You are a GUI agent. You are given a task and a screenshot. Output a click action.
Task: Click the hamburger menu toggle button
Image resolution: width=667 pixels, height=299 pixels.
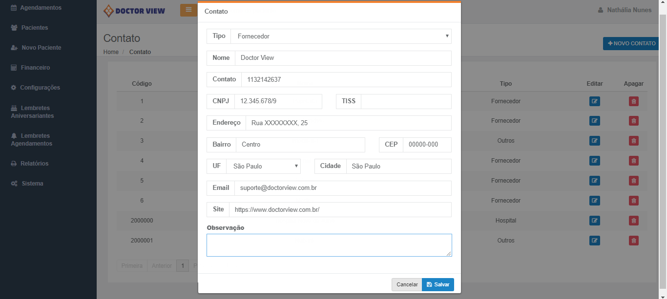pyautogui.click(x=188, y=10)
